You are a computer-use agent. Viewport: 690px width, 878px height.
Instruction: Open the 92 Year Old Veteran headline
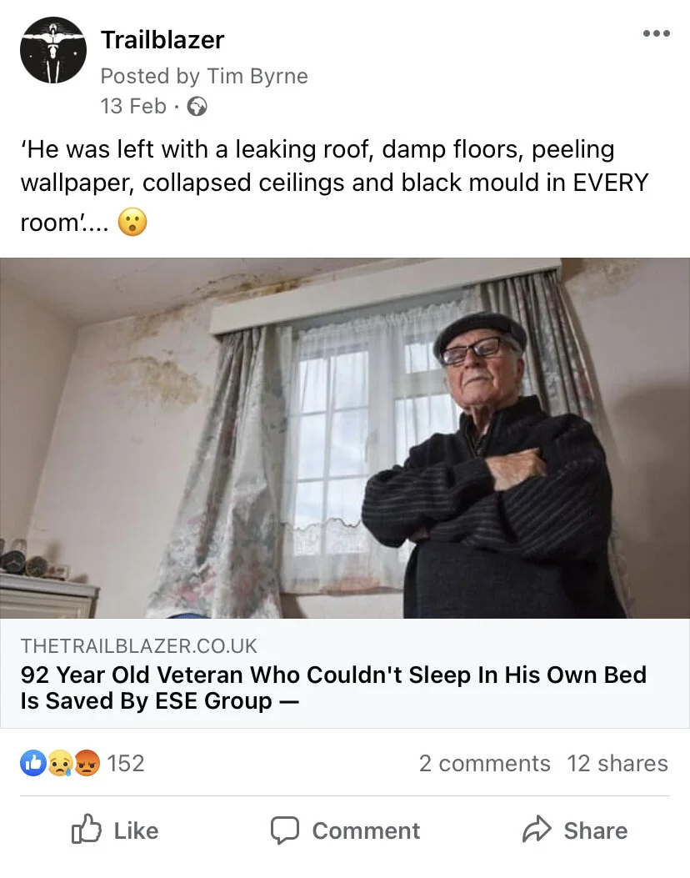coord(333,688)
